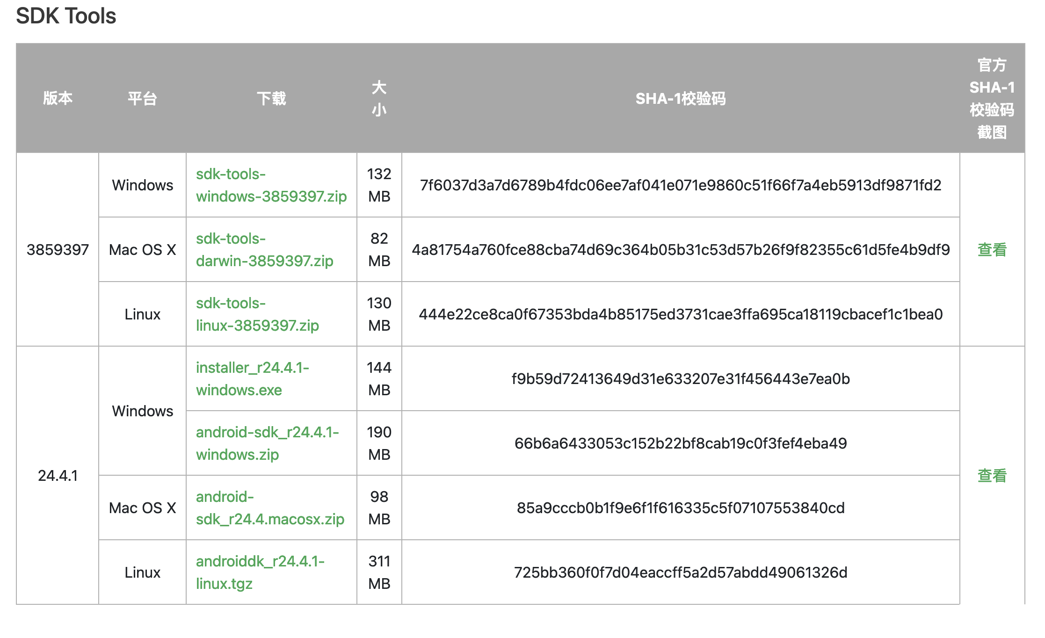
Task: Select Linux platform cell for 24.4.1
Action: pos(142,573)
